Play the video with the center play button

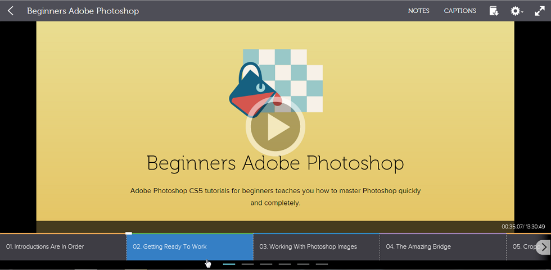tap(275, 127)
